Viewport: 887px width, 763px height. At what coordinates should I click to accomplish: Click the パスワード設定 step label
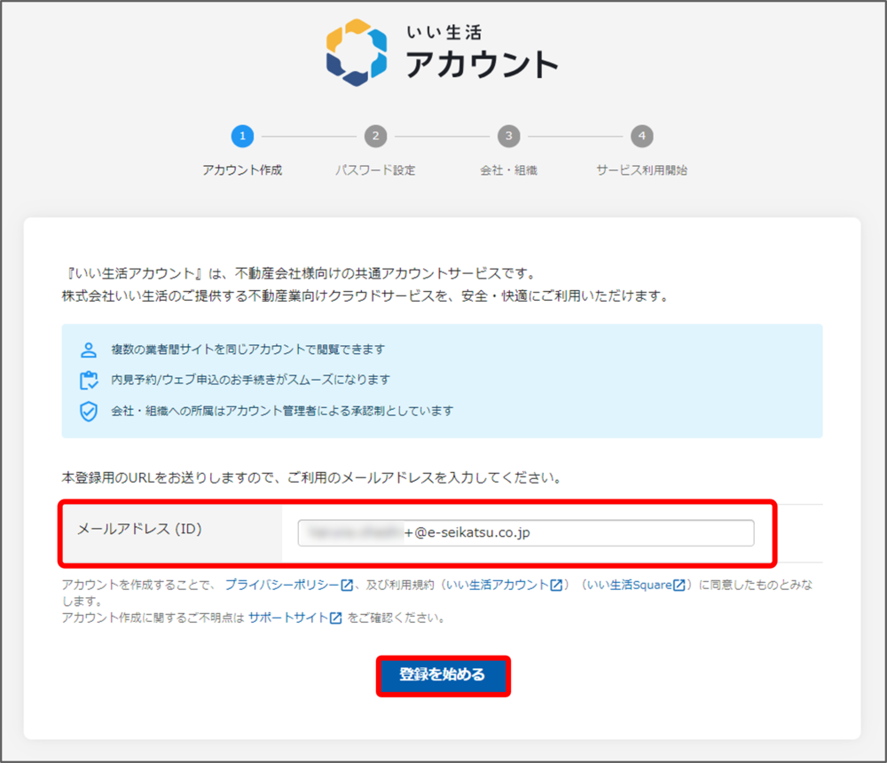point(375,169)
